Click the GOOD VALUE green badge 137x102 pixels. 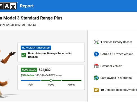(29, 70)
